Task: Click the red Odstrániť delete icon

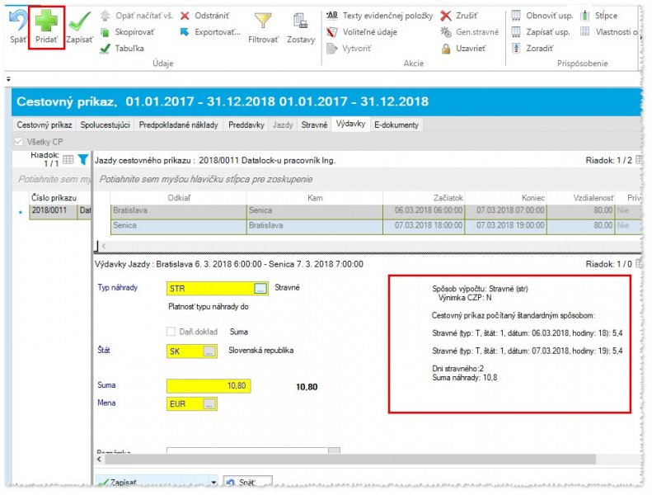Action: (x=185, y=16)
